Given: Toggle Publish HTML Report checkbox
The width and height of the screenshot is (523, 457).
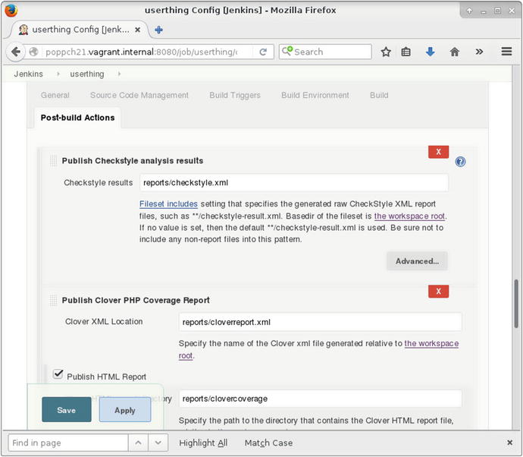Looking at the screenshot, I should [x=58, y=374].
